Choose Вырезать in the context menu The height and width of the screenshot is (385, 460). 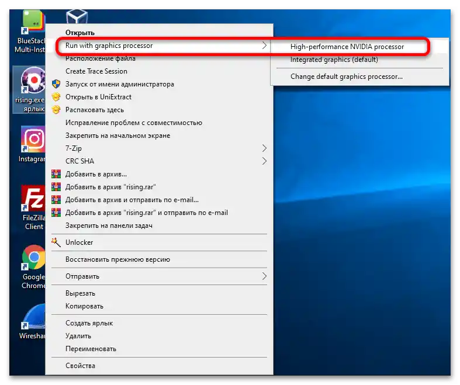160,293
